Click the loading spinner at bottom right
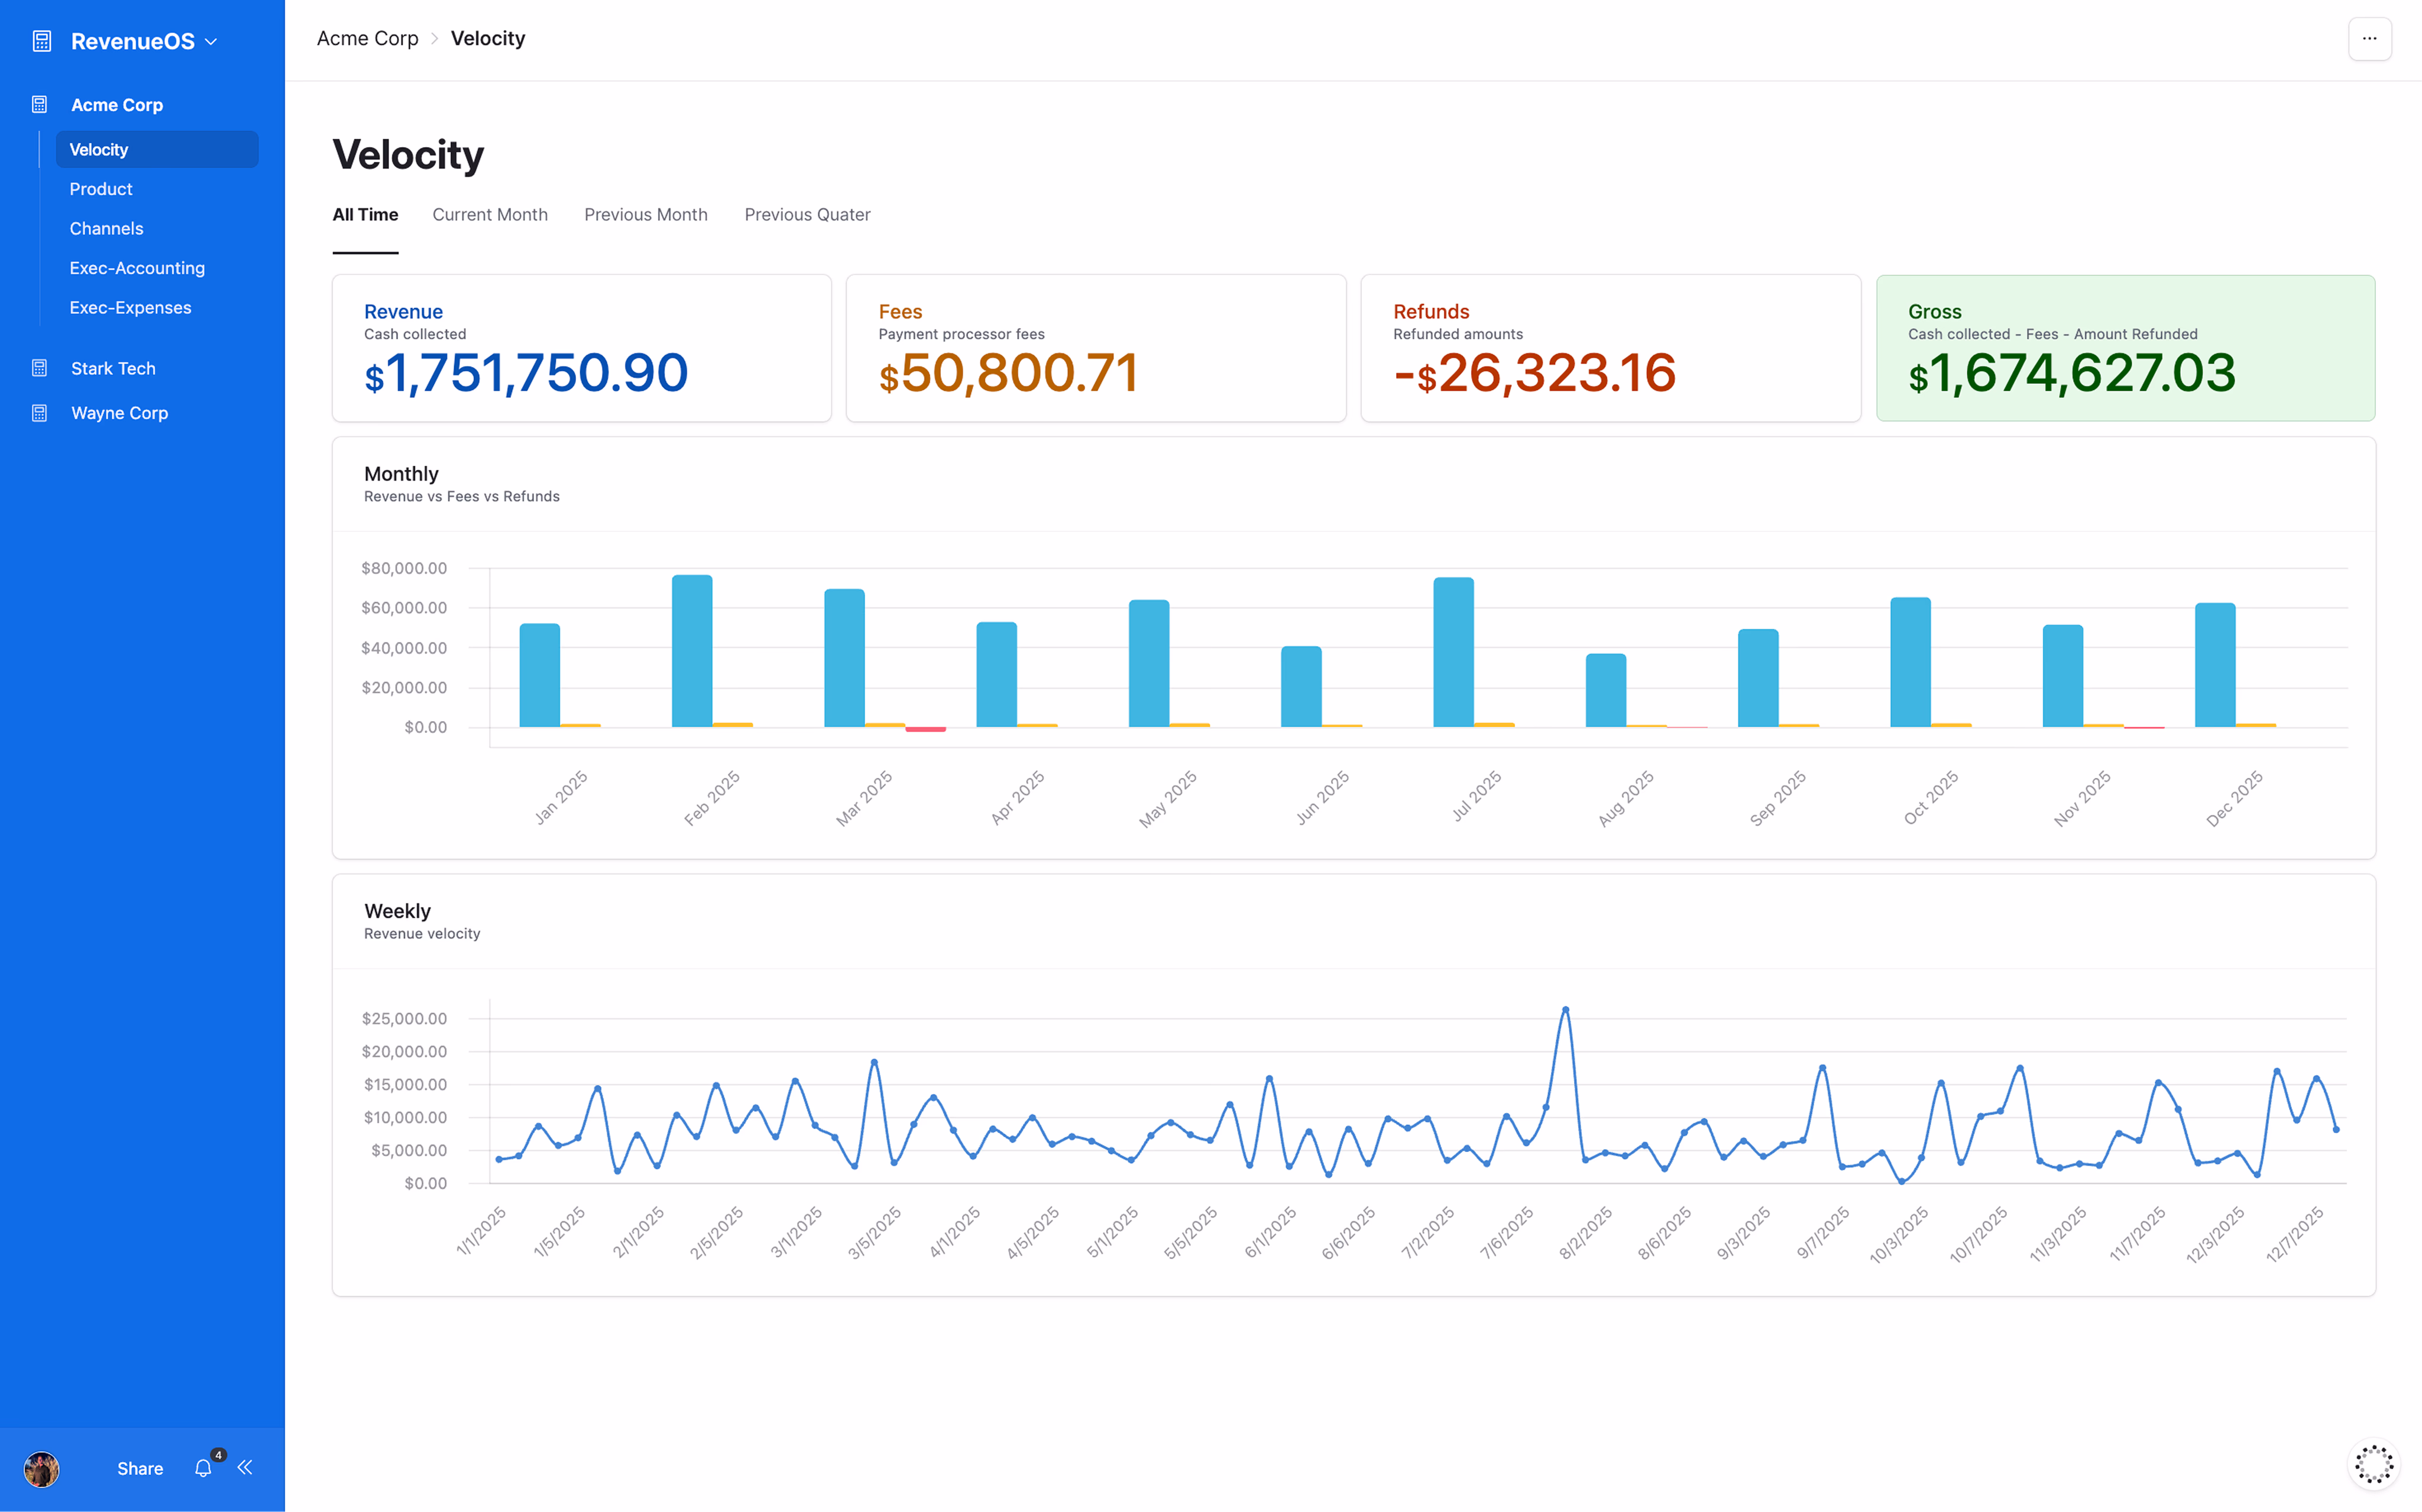Viewport: 2422px width, 1512px height. [x=2373, y=1463]
